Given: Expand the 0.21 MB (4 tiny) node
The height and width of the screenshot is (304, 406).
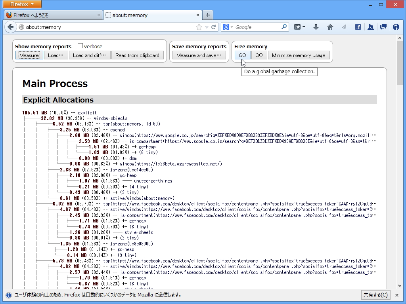Looking at the screenshot, I should coord(114,187).
